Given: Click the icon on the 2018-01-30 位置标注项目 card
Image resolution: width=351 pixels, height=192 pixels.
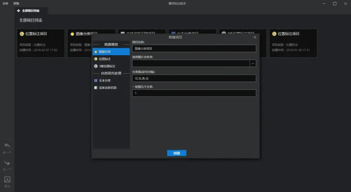Looking at the screenshot, I should (x=274, y=34).
